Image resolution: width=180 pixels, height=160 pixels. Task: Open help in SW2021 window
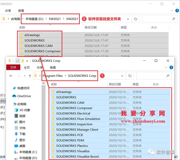point(177,11)
